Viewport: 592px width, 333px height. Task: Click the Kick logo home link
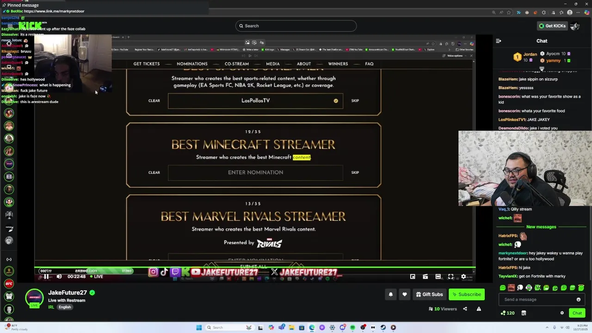31,25
